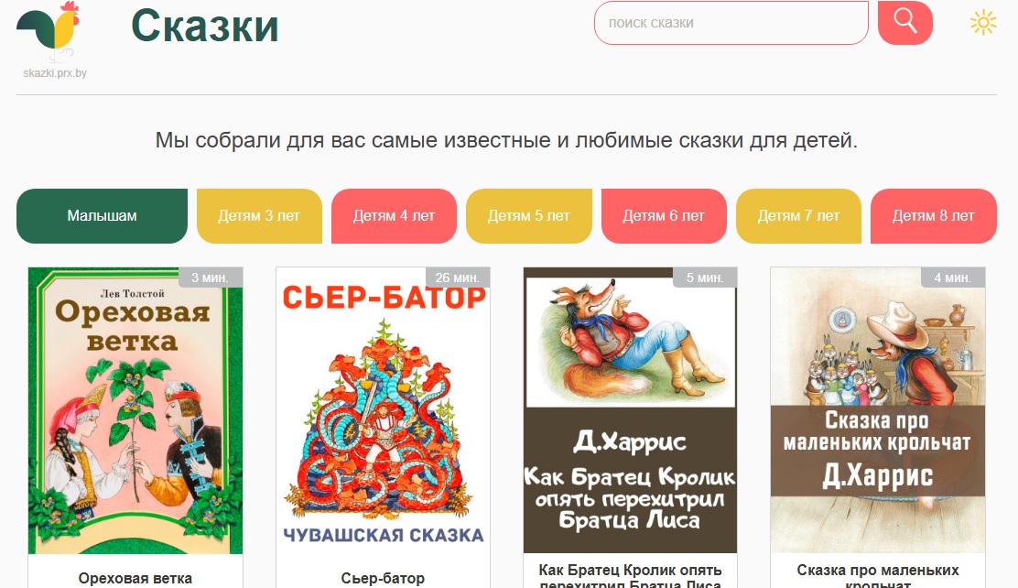This screenshot has height=588, width=1018.
Task: Open "Сказка про маленьких крольчат" cover image
Action: coord(878,410)
